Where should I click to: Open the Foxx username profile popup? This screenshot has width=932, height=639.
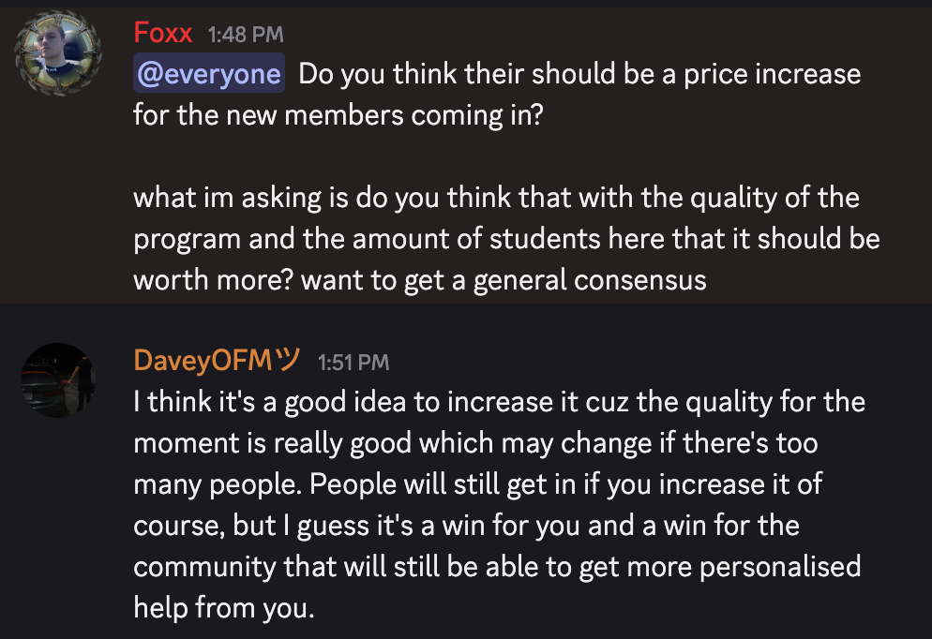(x=163, y=34)
